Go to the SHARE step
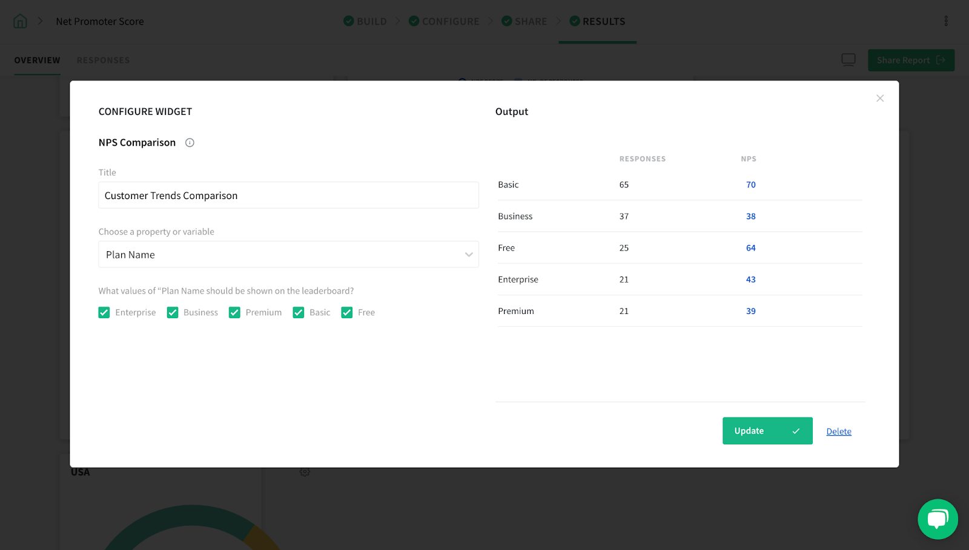969x550 pixels. 524,21
